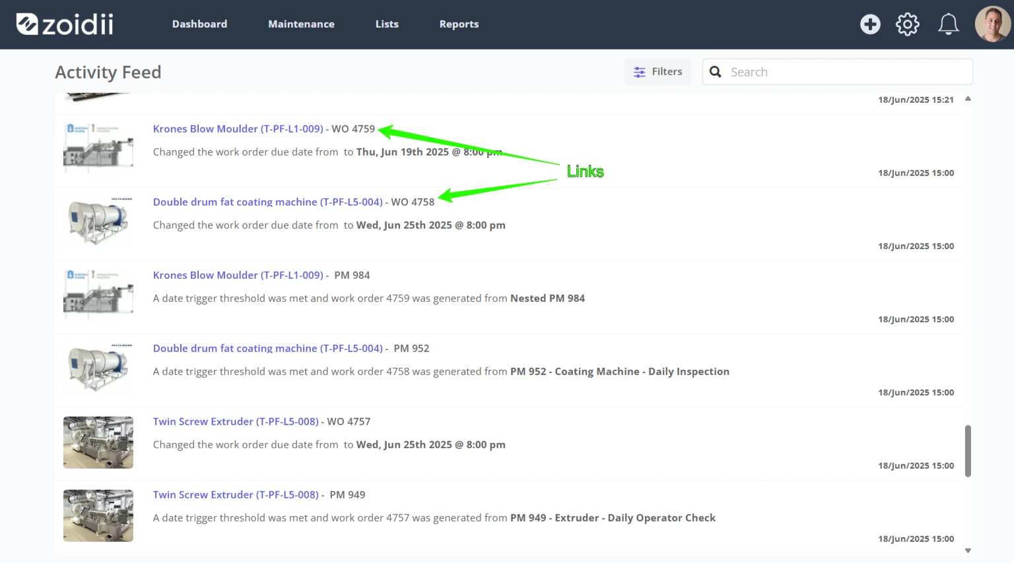The image size is (1014, 563).
Task: Open the Maintenance menu
Action: [301, 24]
